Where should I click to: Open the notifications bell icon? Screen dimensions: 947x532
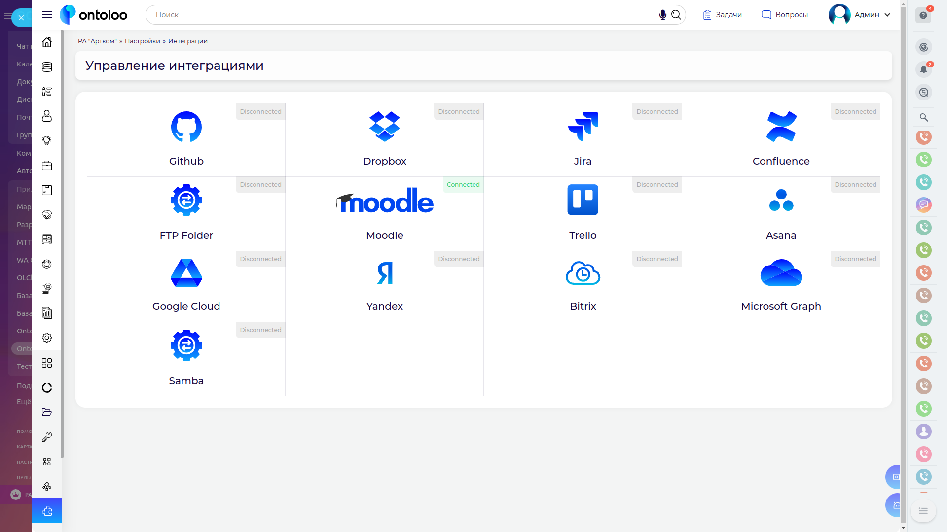pyautogui.click(x=923, y=69)
